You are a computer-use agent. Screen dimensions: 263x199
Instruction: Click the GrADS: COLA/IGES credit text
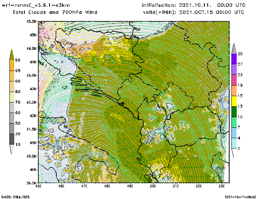15,197
